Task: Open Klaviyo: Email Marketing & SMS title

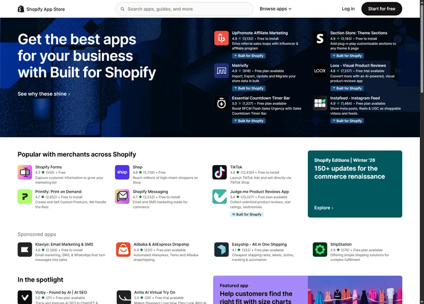Action: point(64,244)
